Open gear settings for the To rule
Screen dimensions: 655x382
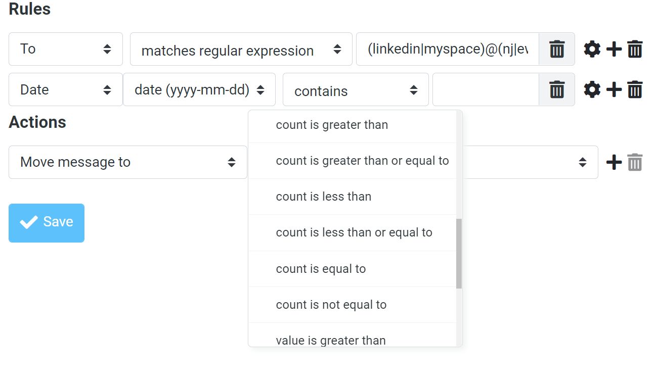(x=592, y=49)
